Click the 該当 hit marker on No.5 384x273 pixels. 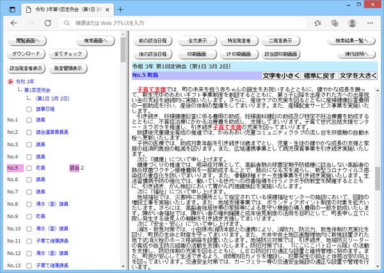74,168
